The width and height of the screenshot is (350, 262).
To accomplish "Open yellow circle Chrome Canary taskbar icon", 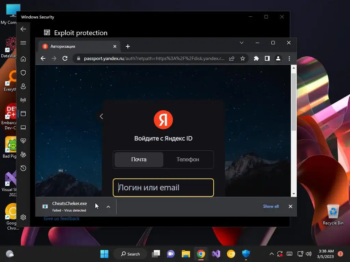I will (x=231, y=254).
